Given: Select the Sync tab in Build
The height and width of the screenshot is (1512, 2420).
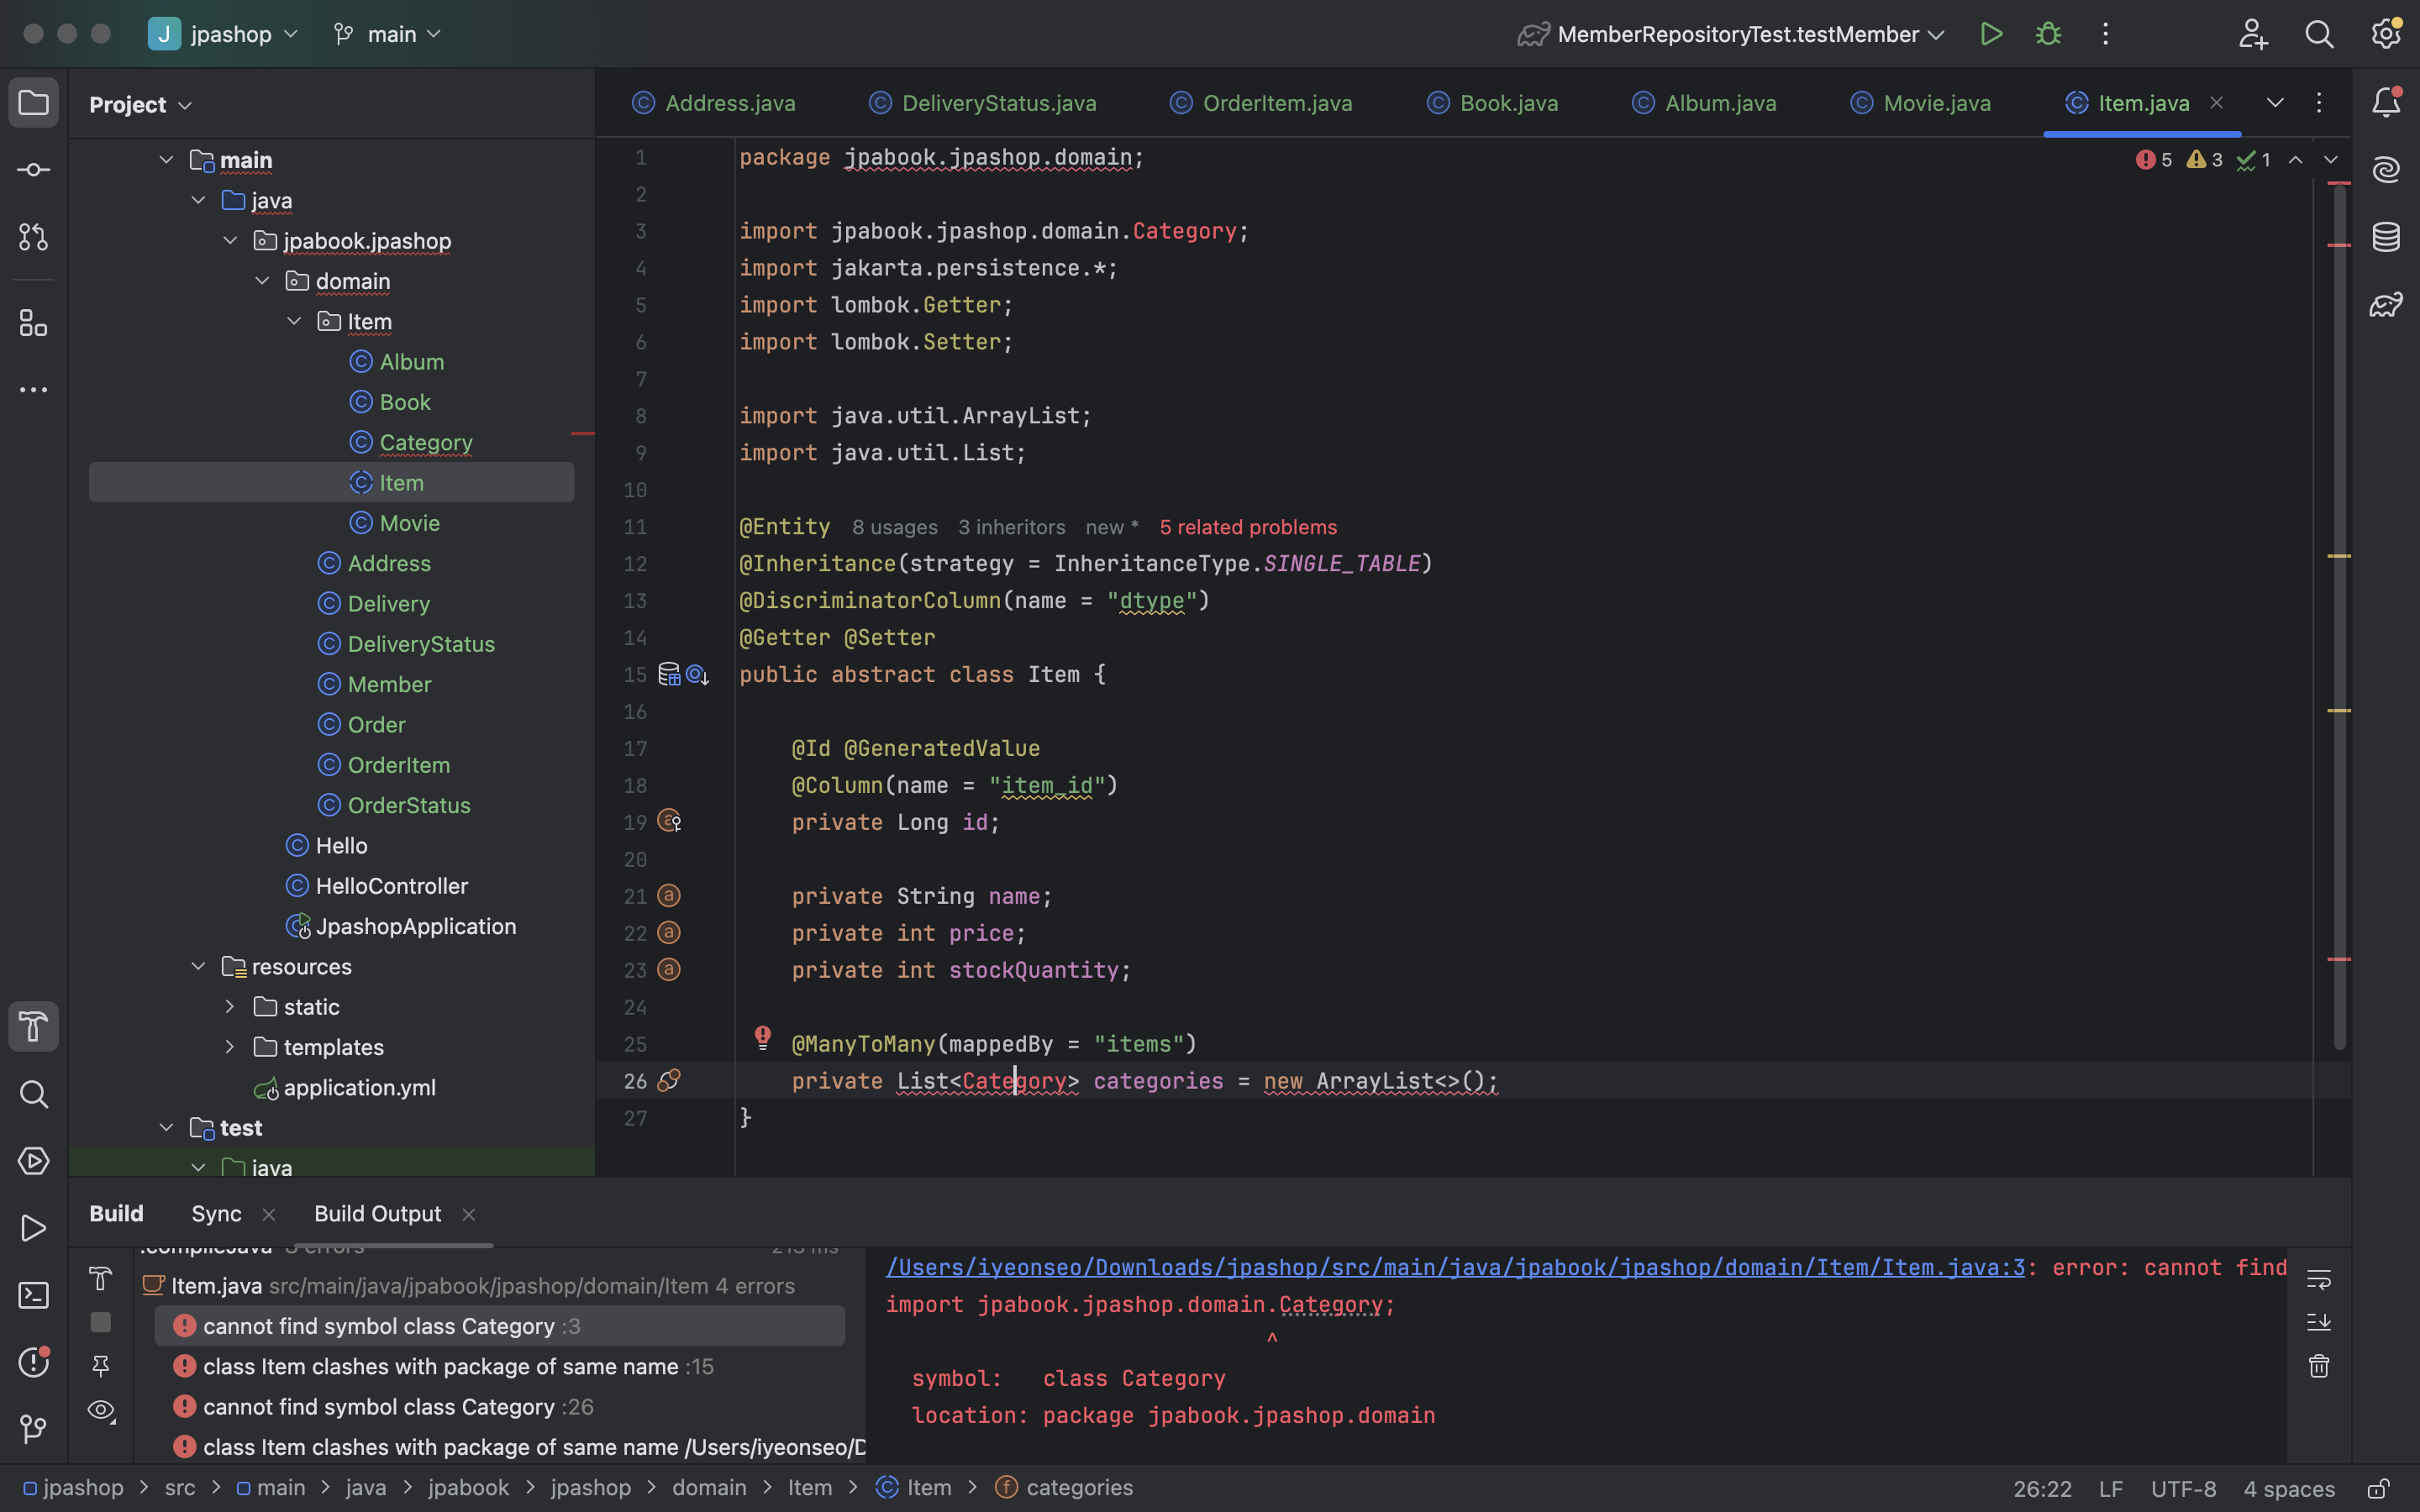Looking at the screenshot, I should [216, 1214].
